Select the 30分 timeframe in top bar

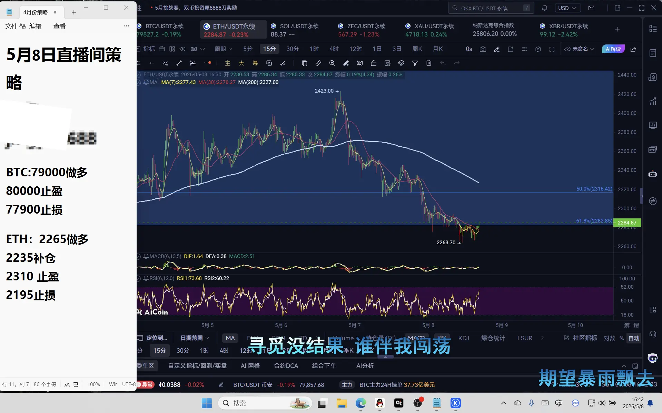click(x=293, y=49)
